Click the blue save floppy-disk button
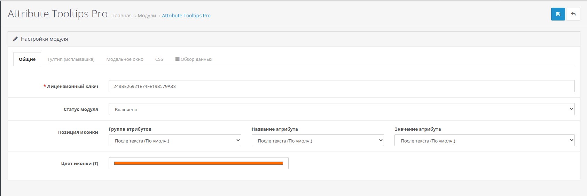Screen dimensions: 587x196 pos(558,14)
